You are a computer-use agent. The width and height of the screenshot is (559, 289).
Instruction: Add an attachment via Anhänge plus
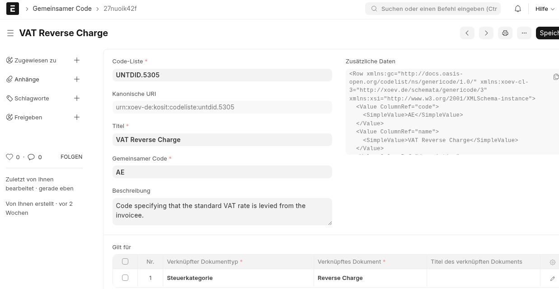(x=77, y=79)
